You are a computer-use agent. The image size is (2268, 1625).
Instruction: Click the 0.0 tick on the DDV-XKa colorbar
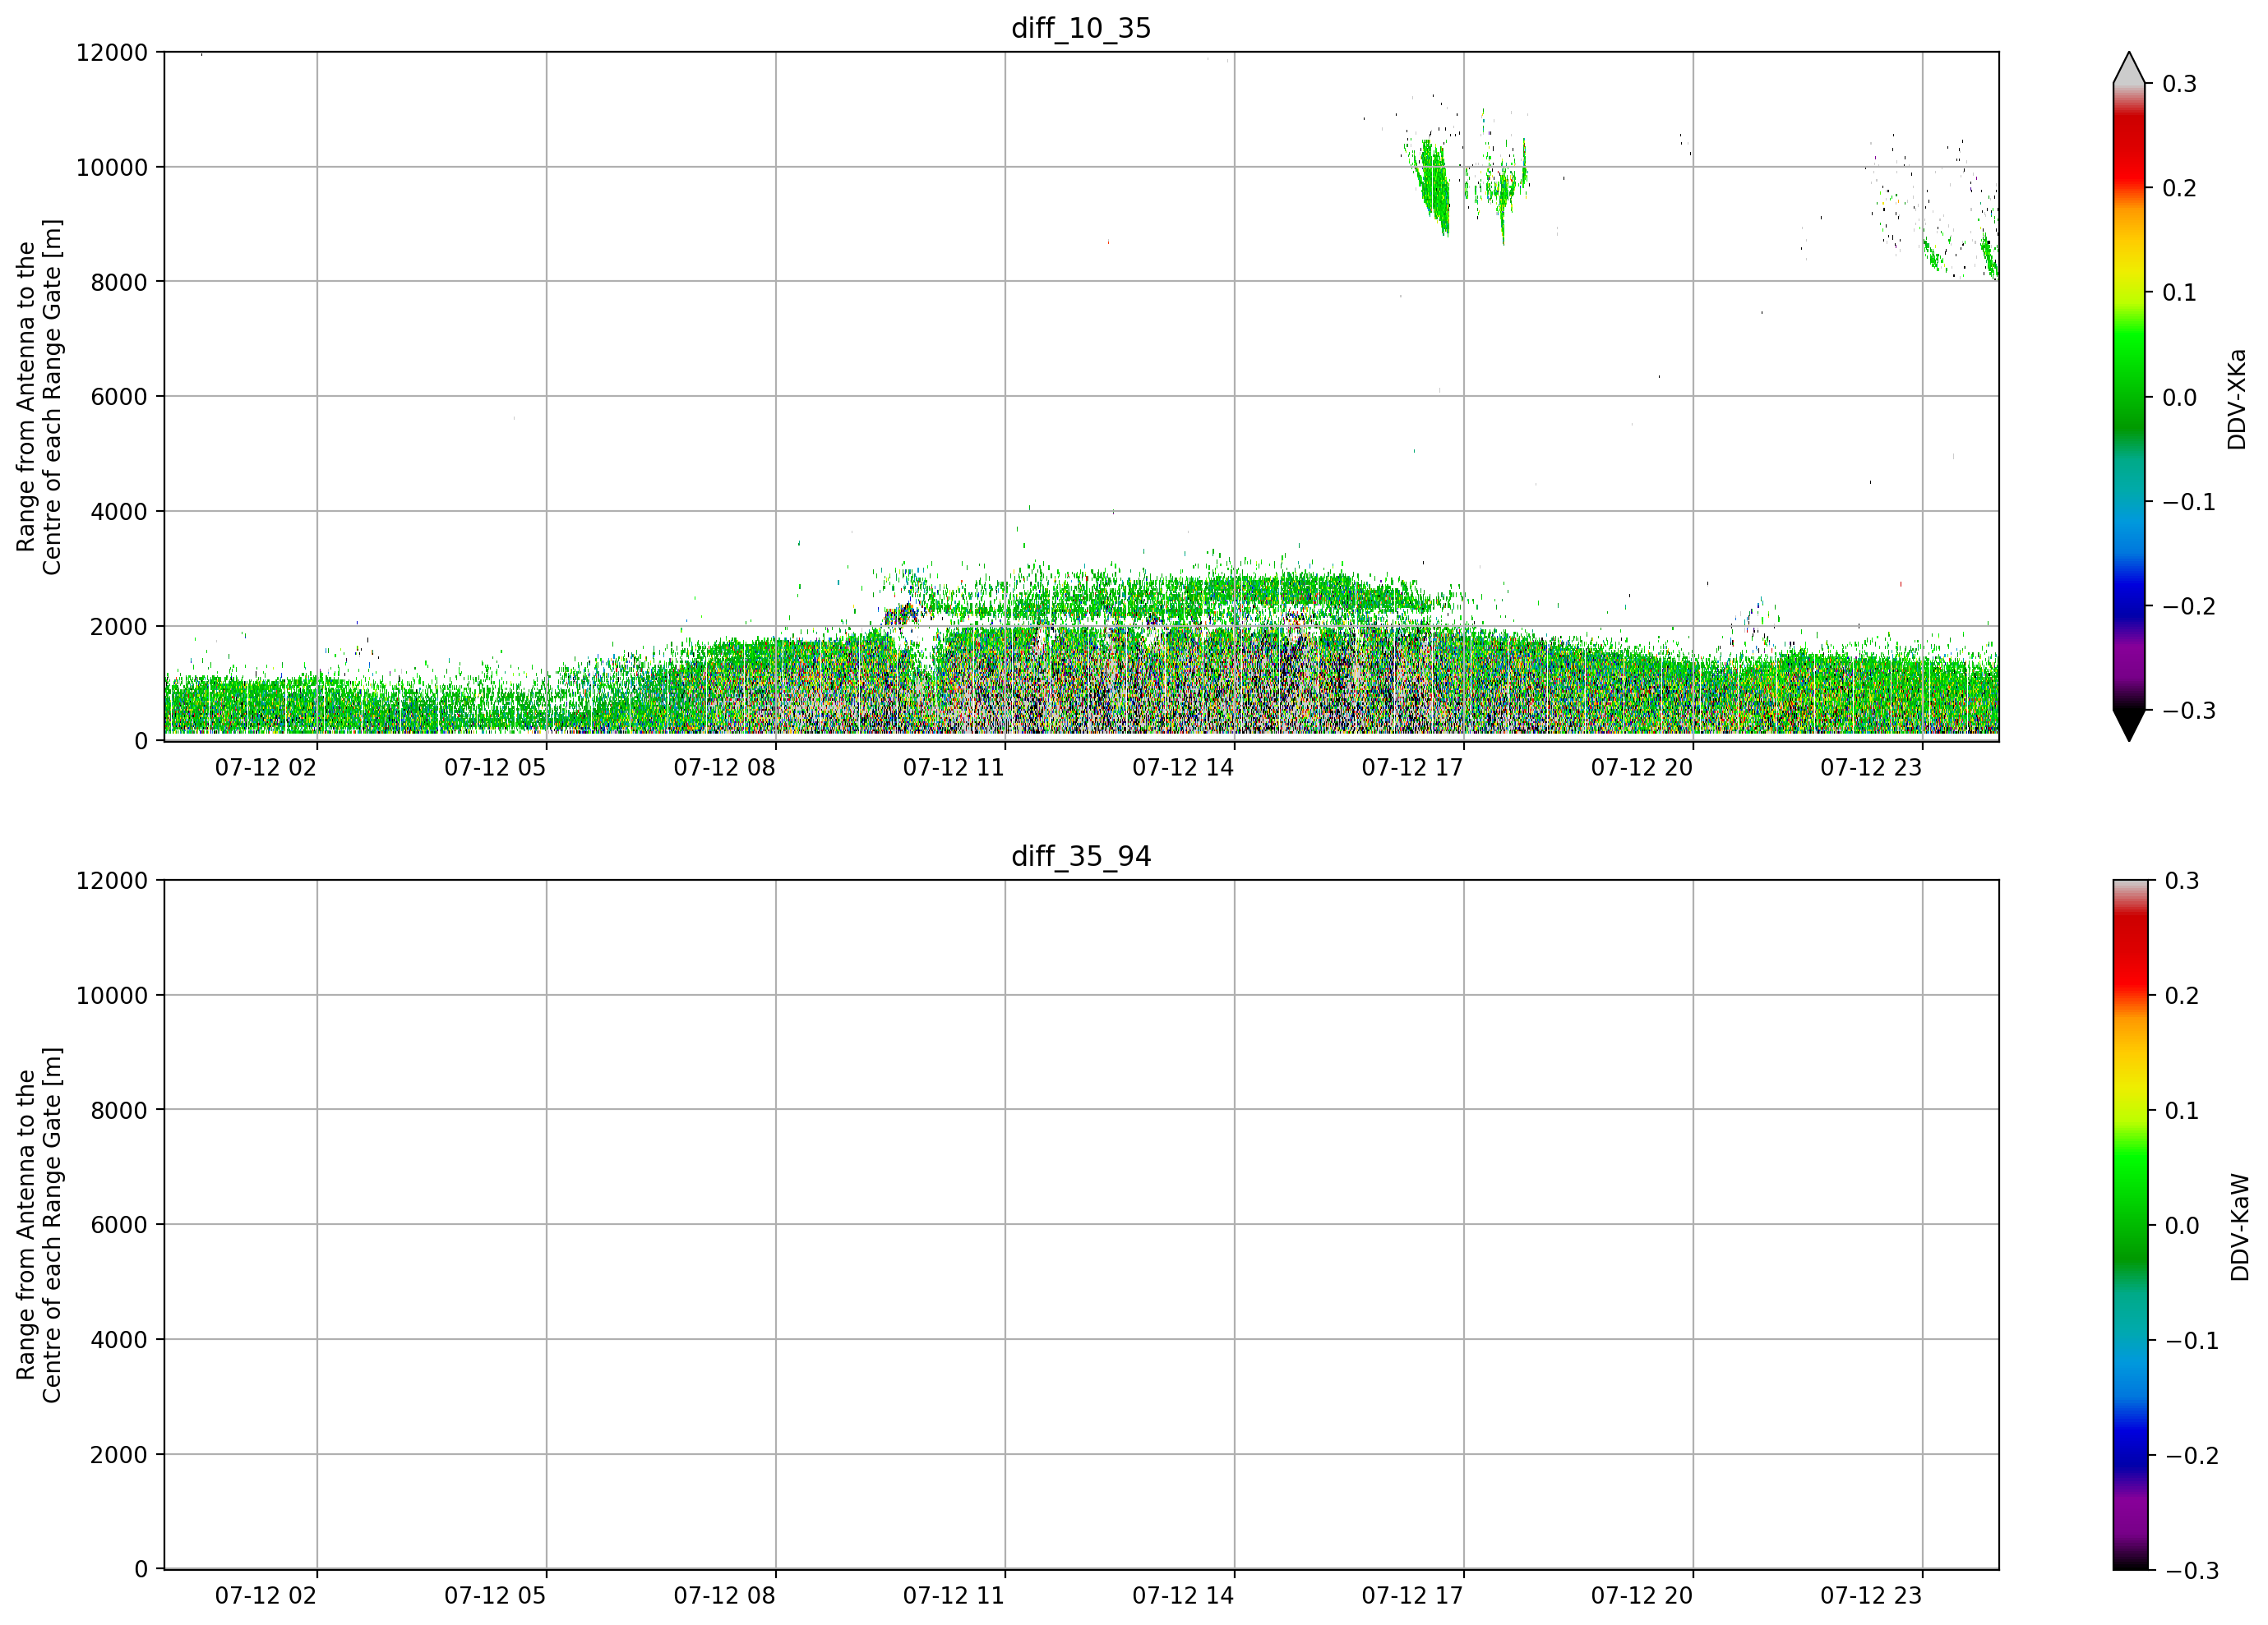(2180, 398)
